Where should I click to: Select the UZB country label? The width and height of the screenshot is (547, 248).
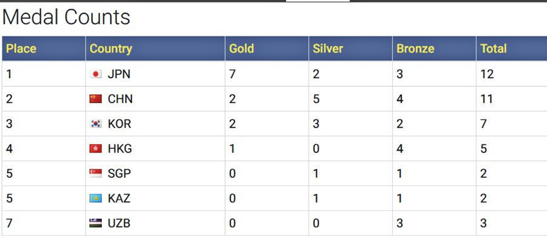click(x=119, y=223)
